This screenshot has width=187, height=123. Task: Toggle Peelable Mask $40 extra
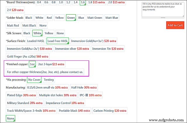(74, 111)
